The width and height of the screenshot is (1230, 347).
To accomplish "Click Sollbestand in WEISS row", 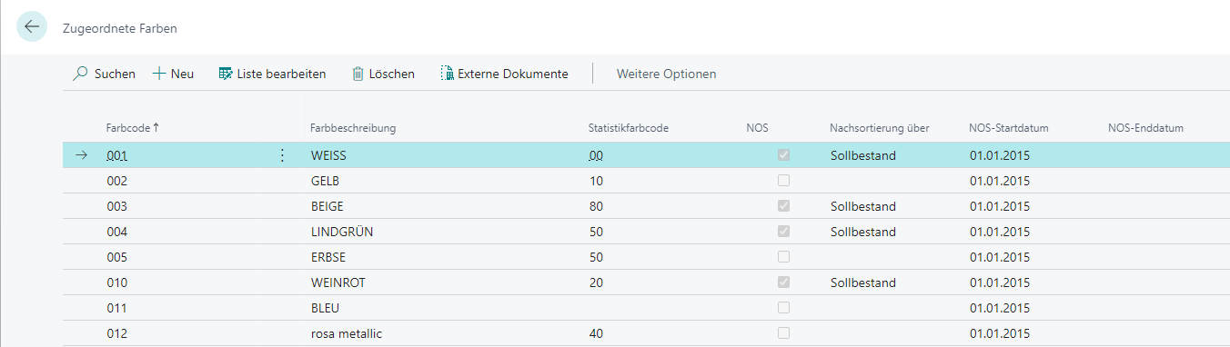I will pyautogui.click(x=863, y=155).
